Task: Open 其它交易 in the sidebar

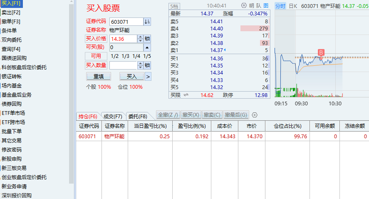Action: click(12, 141)
